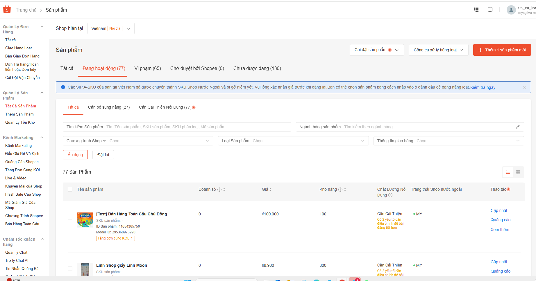Open the help documentation book icon

(x=490, y=10)
